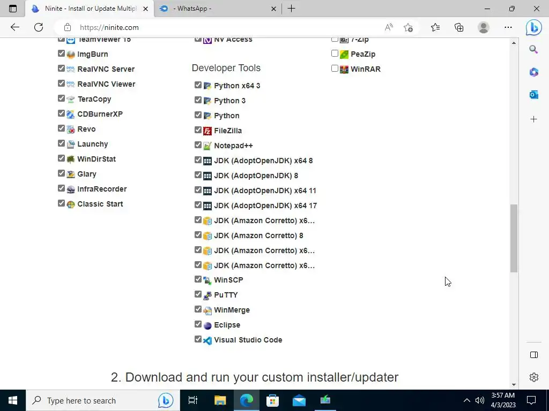Open Microsoft Store from taskbar
Screen dimensions: 549x411
point(272,400)
